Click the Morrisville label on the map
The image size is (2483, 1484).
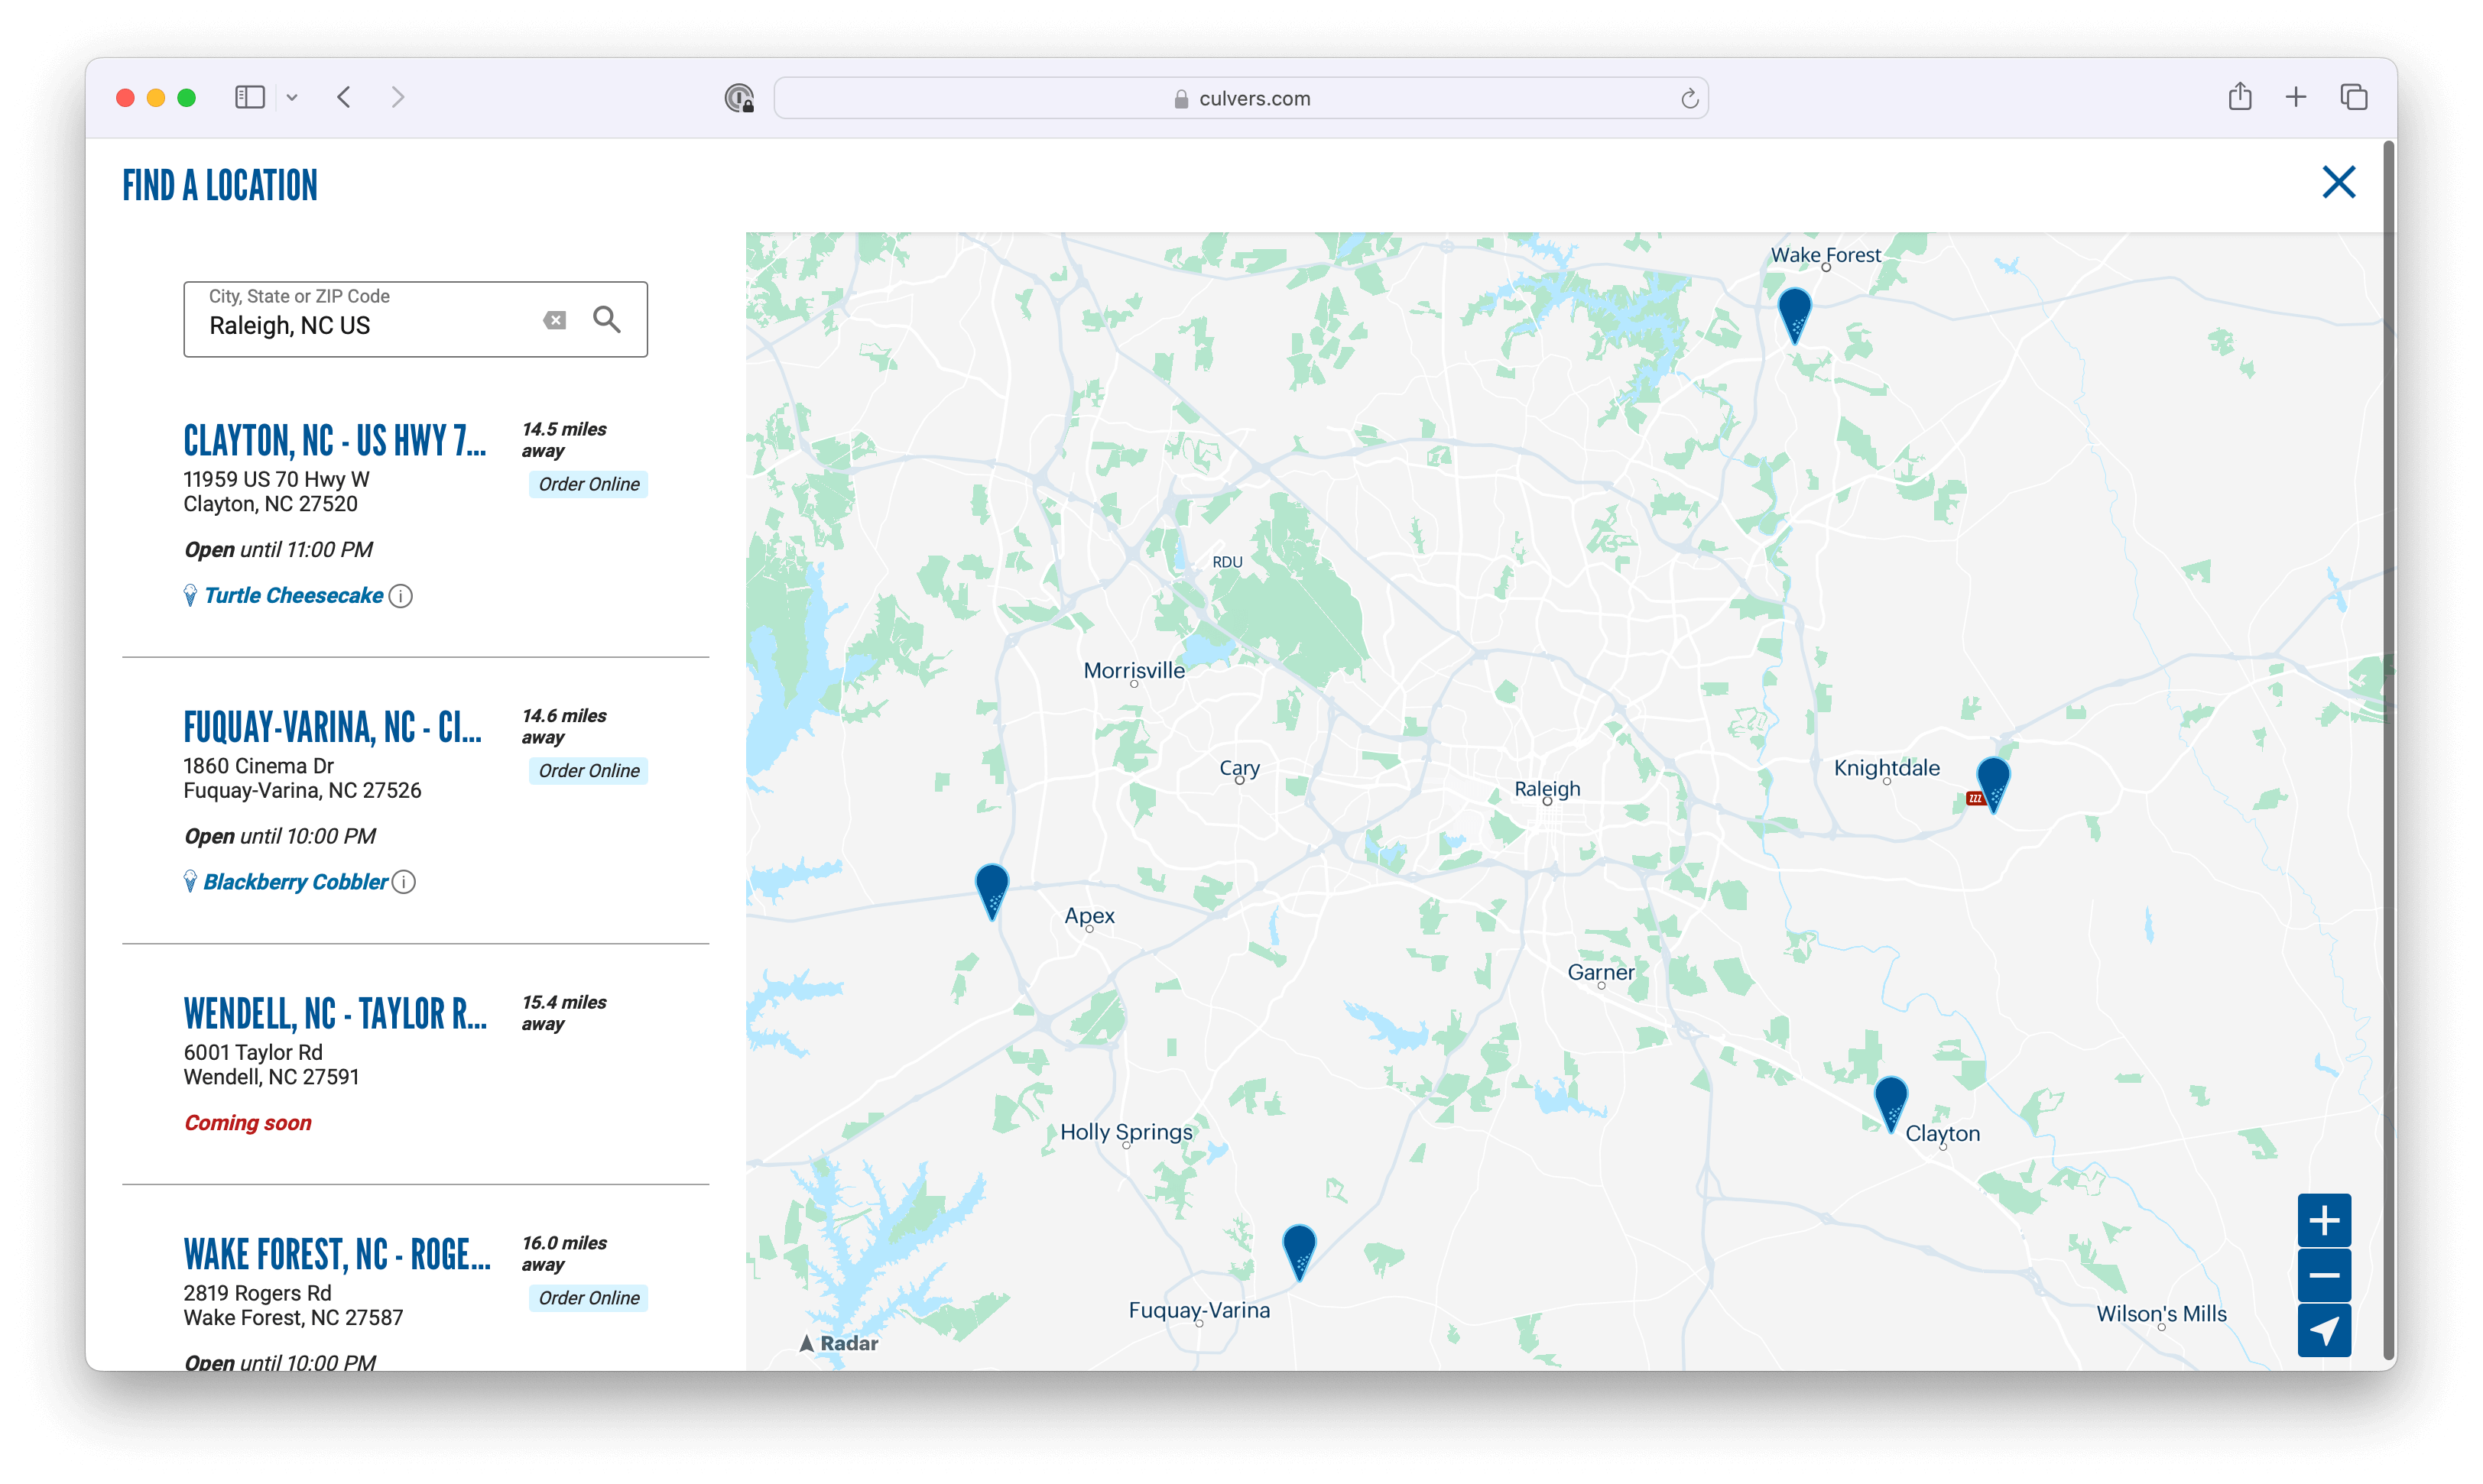click(x=1134, y=671)
